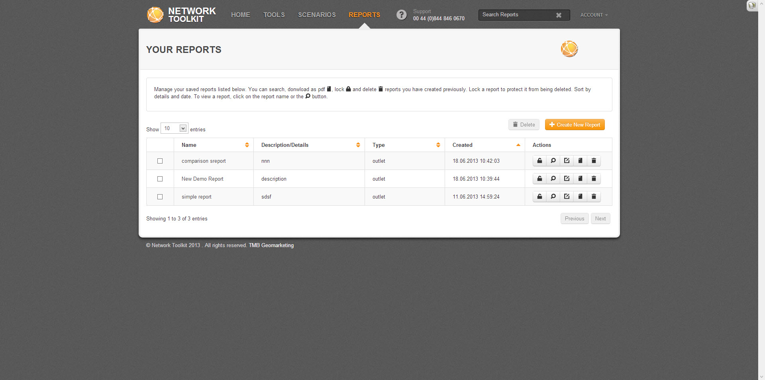Expand the Account menu

pos(594,15)
